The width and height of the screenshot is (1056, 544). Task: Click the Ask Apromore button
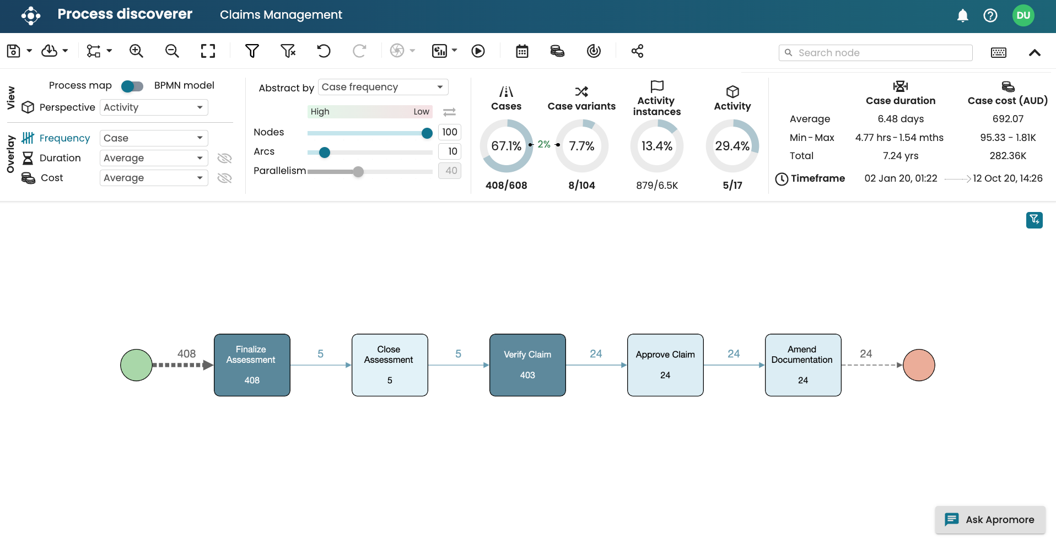990,519
